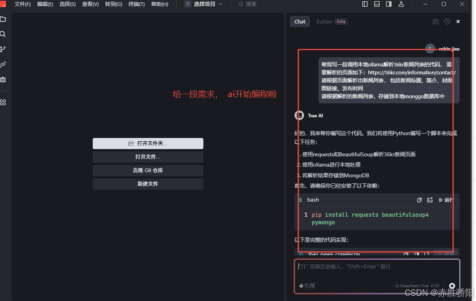This screenshot has height=301, width=476.
Task: Switch to the Builder Beta tab
Action: click(332, 21)
